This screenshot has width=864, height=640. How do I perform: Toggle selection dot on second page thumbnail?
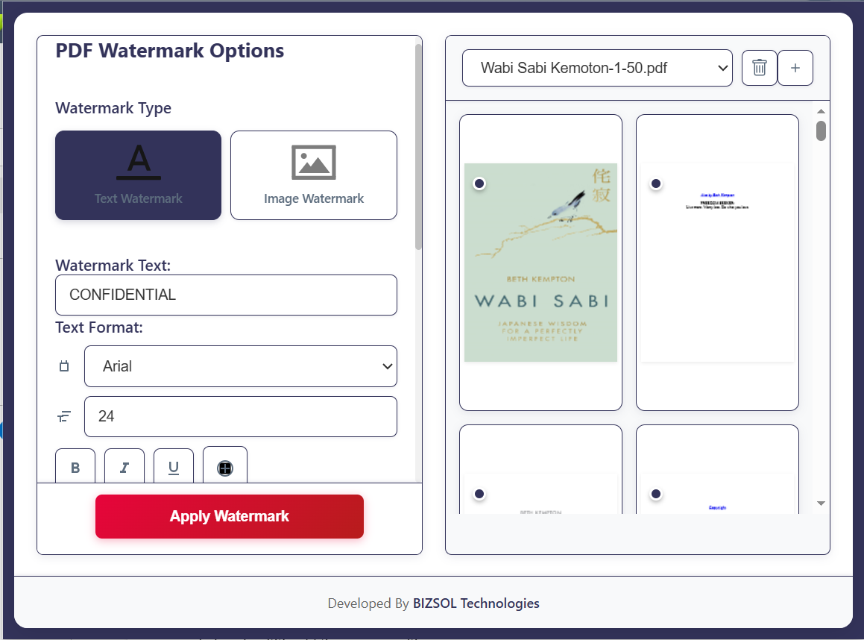(x=656, y=183)
